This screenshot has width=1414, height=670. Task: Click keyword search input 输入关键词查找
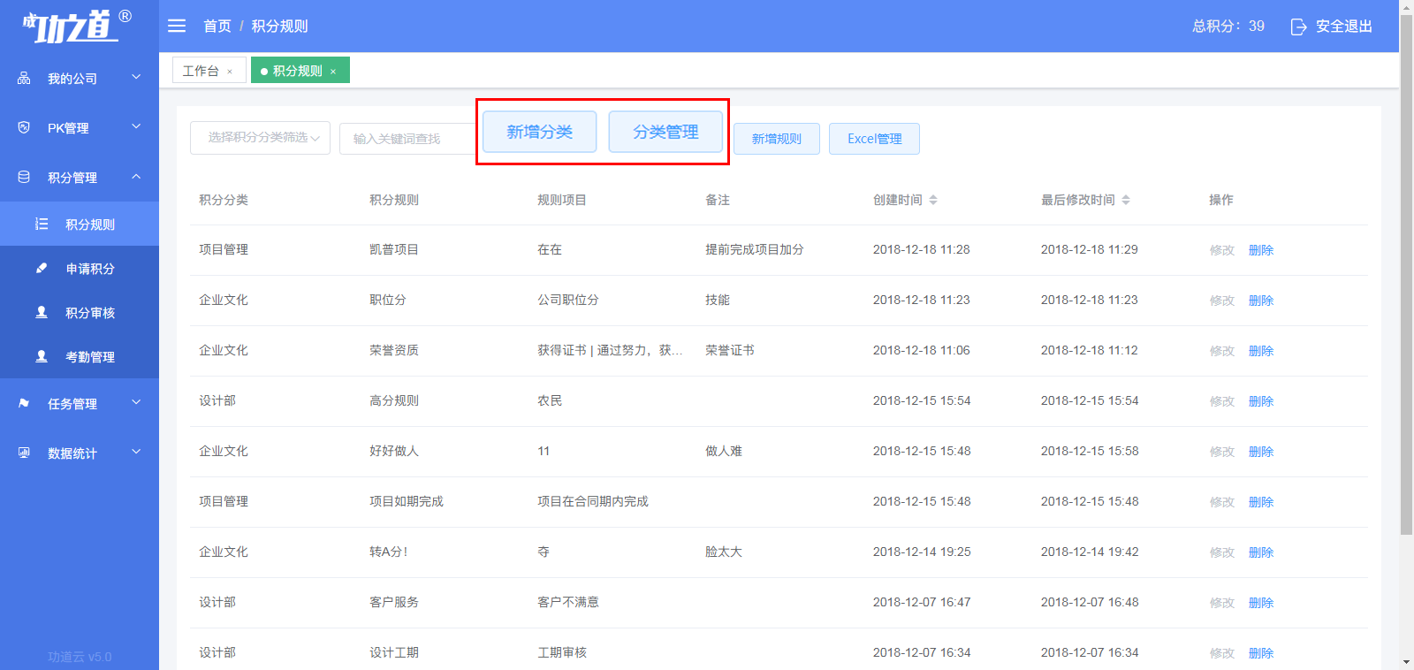pos(408,139)
